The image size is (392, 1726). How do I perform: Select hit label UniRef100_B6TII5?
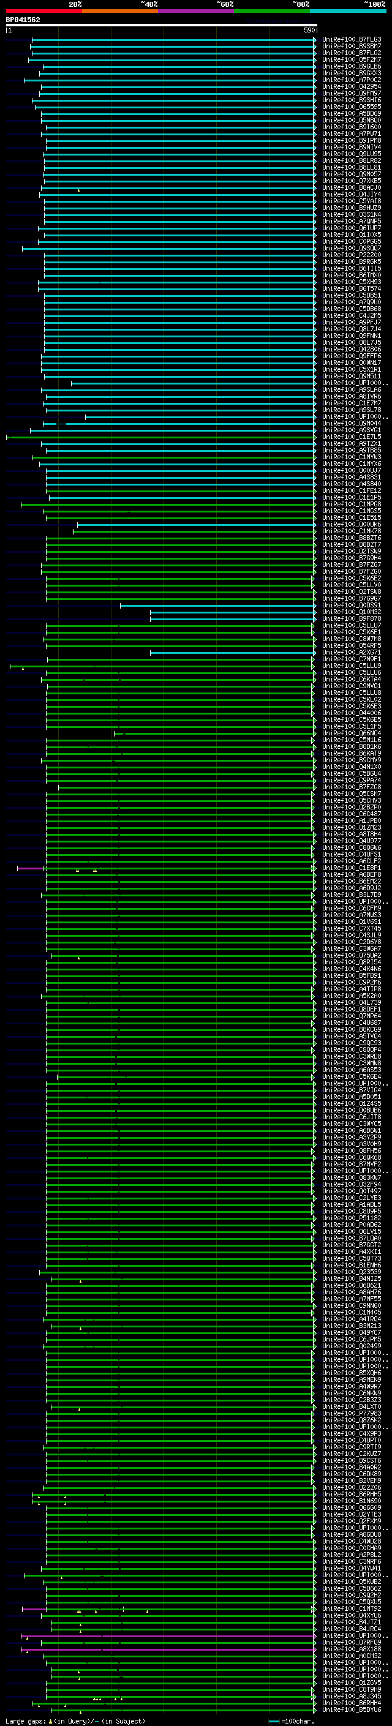(x=351, y=269)
